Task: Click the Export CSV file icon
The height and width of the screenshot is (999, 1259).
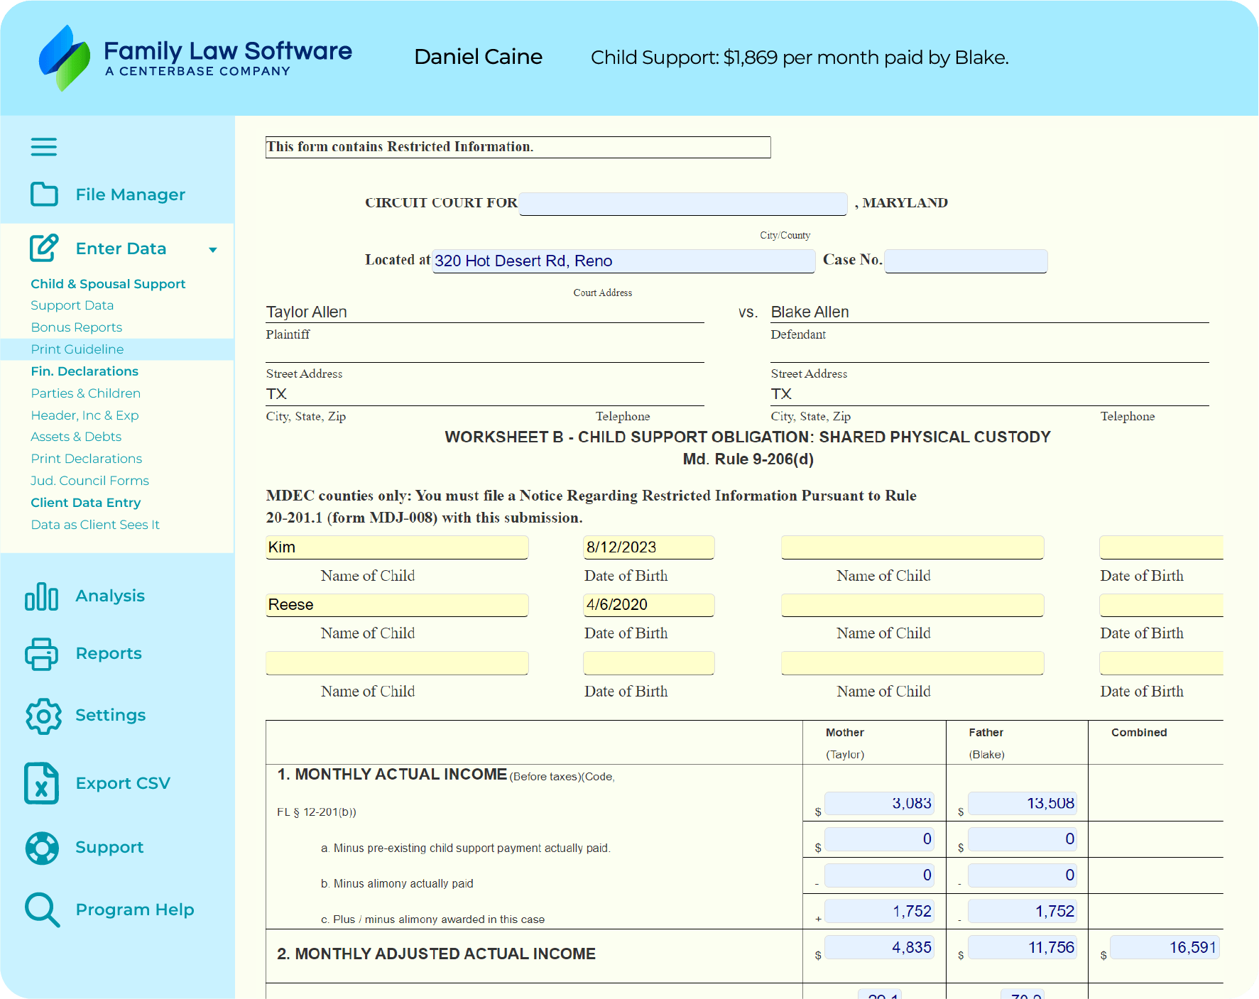Action: click(x=41, y=783)
